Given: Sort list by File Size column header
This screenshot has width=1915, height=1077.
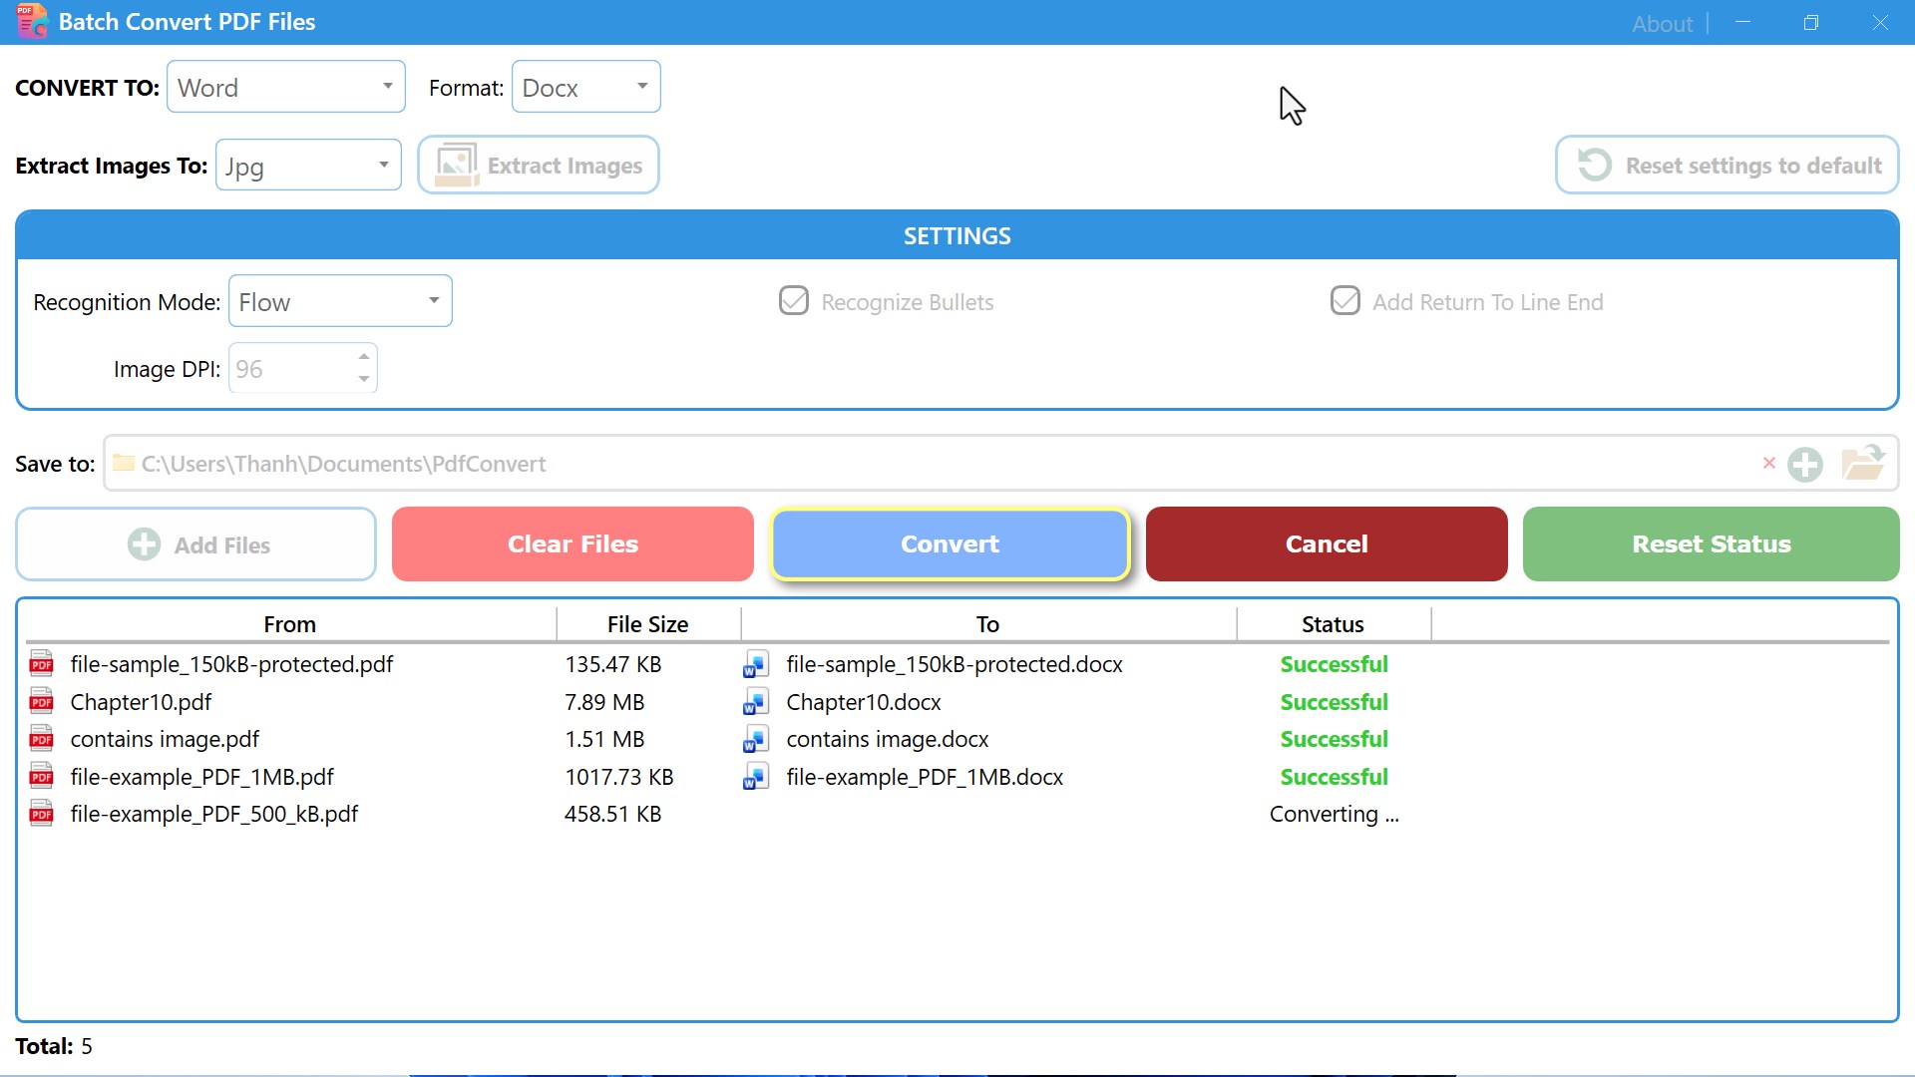Looking at the screenshot, I should pyautogui.click(x=647, y=624).
